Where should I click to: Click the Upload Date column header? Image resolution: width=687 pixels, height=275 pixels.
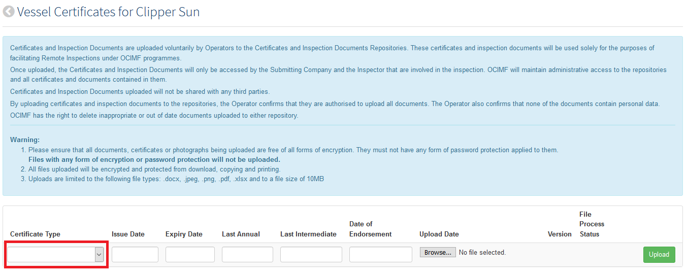click(x=439, y=234)
